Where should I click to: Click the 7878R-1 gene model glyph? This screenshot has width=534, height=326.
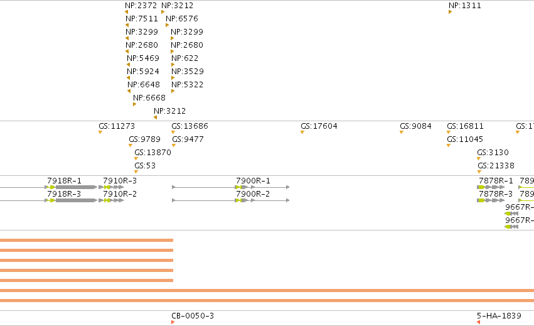point(491,187)
